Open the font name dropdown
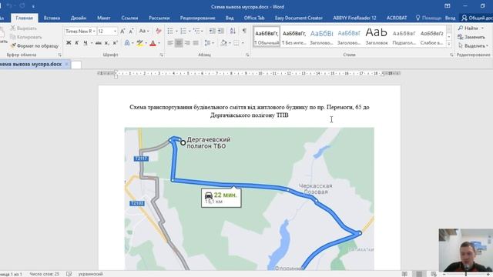 pos(94,31)
